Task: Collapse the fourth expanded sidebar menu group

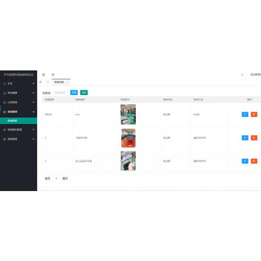Action: click(x=18, y=112)
